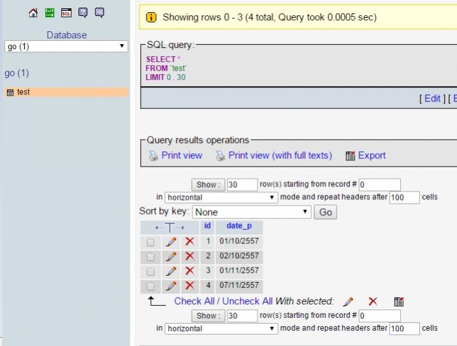The height and width of the screenshot is (346, 457).
Task: Click the green Log out icon
Action: 50,13
